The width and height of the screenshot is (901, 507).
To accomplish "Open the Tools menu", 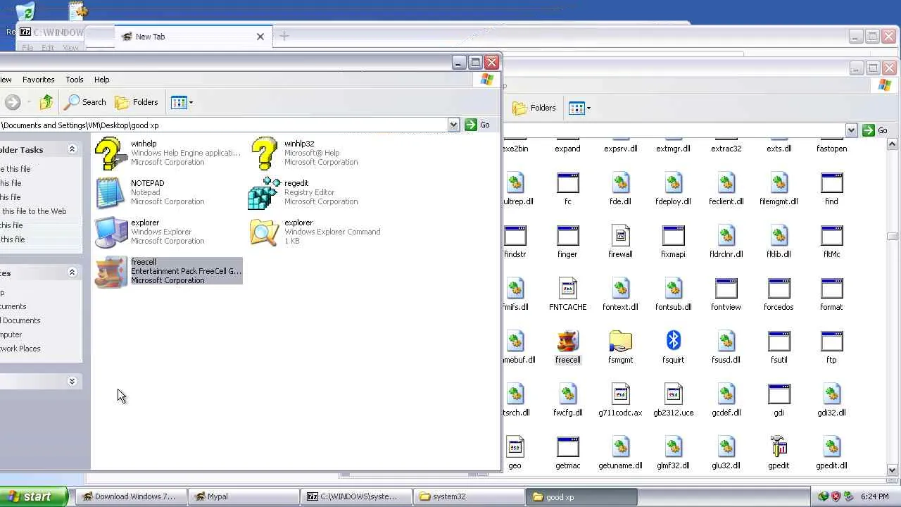I will (x=75, y=80).
